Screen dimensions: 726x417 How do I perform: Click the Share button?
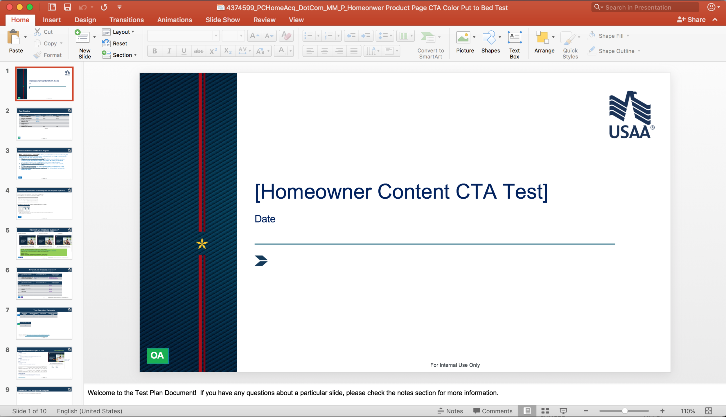coord(691,20)
